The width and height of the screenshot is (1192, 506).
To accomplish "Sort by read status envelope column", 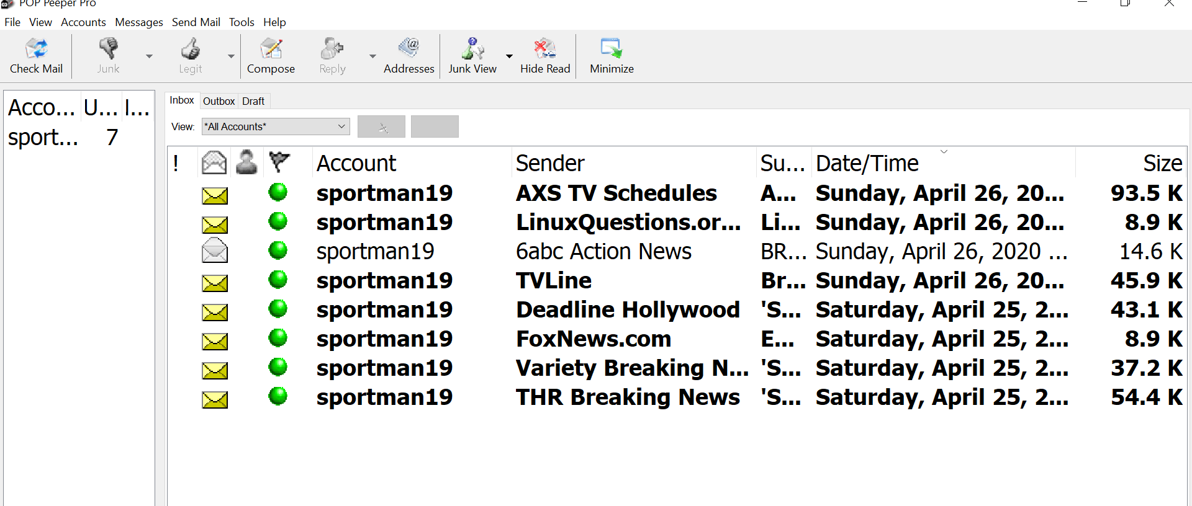I will tap(214, 163).
